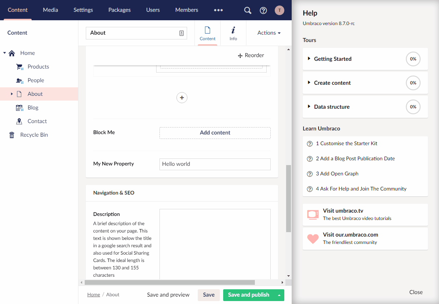This screenshot has width=439, height=304.
Task: Click the heart icon for our.umbraco.com
Action: [312, 238]
